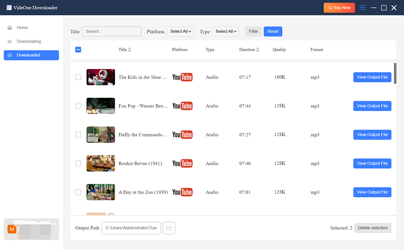404x250 pixels.
Task: Check the box for A Day at the Zoo
Action: (78, 192)
